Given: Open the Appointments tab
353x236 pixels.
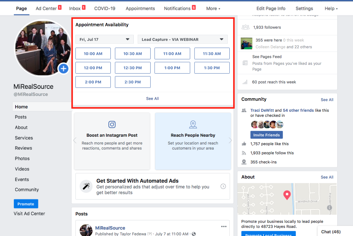Looking at the screenshot, I should pos(140,8).
